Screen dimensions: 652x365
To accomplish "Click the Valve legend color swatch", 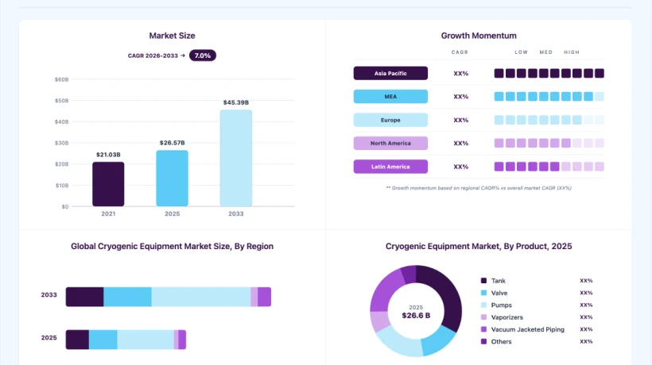I will (x=483, y=293).
